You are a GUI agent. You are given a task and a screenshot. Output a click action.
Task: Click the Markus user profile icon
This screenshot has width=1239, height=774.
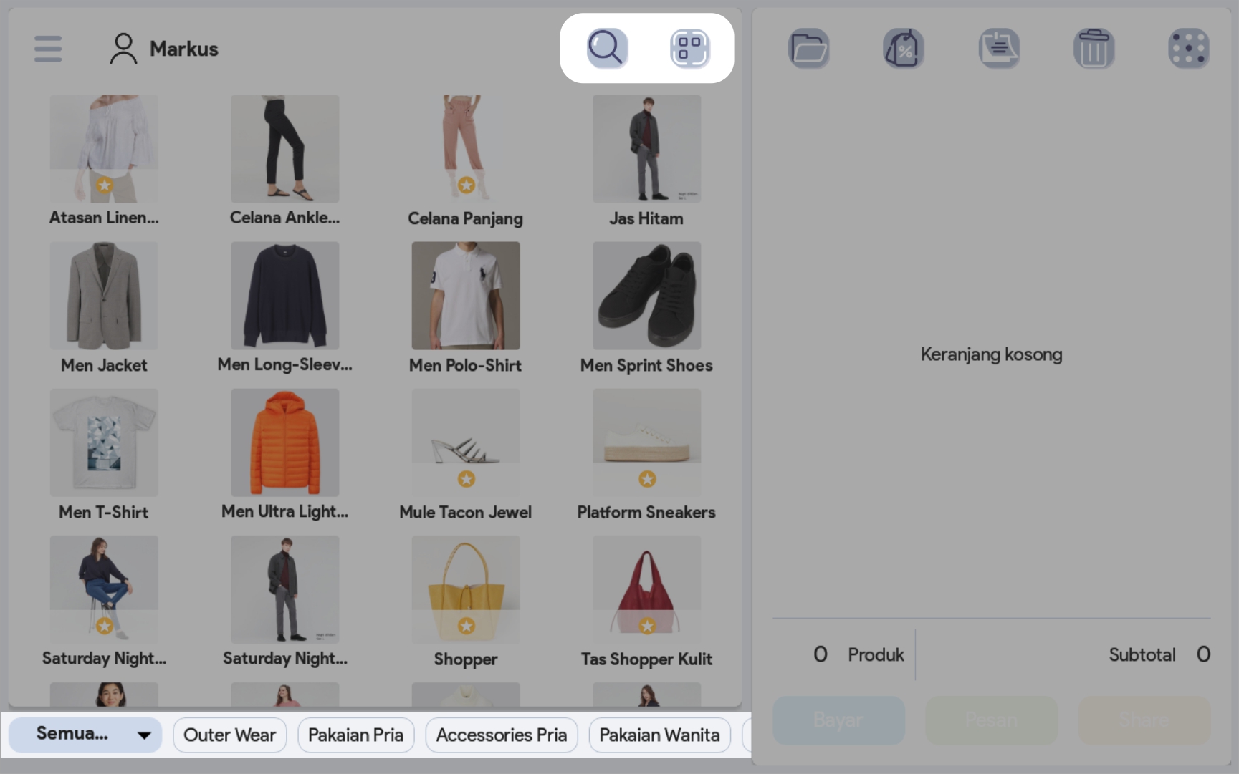[123, 49]
